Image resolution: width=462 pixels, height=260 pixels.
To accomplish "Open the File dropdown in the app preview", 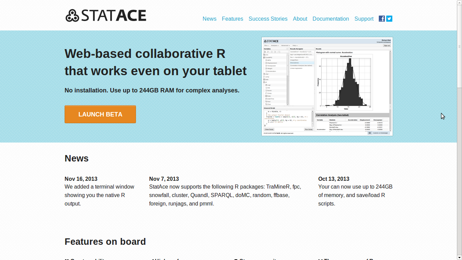I will (x=267, y=45).
